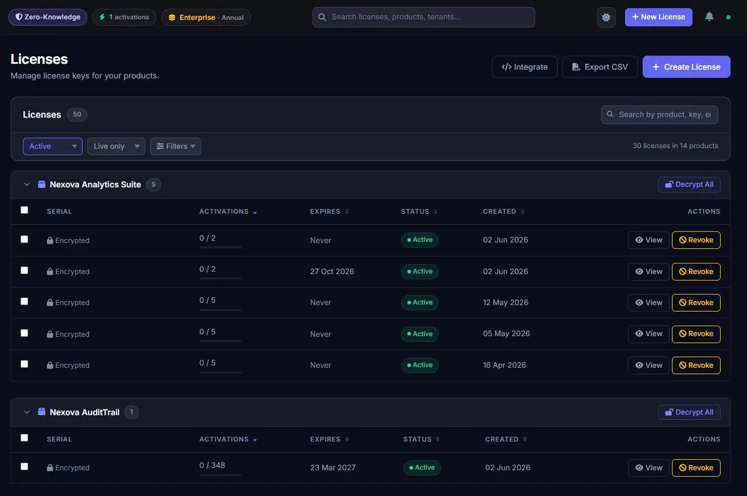This screenshot has height=496, width=747.
Task: Click the settings gear icon in top bar
Action: [606, 18]
